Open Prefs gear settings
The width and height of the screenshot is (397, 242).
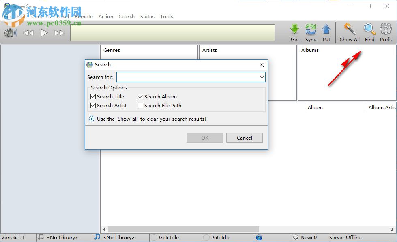click(x=386, y=29)
